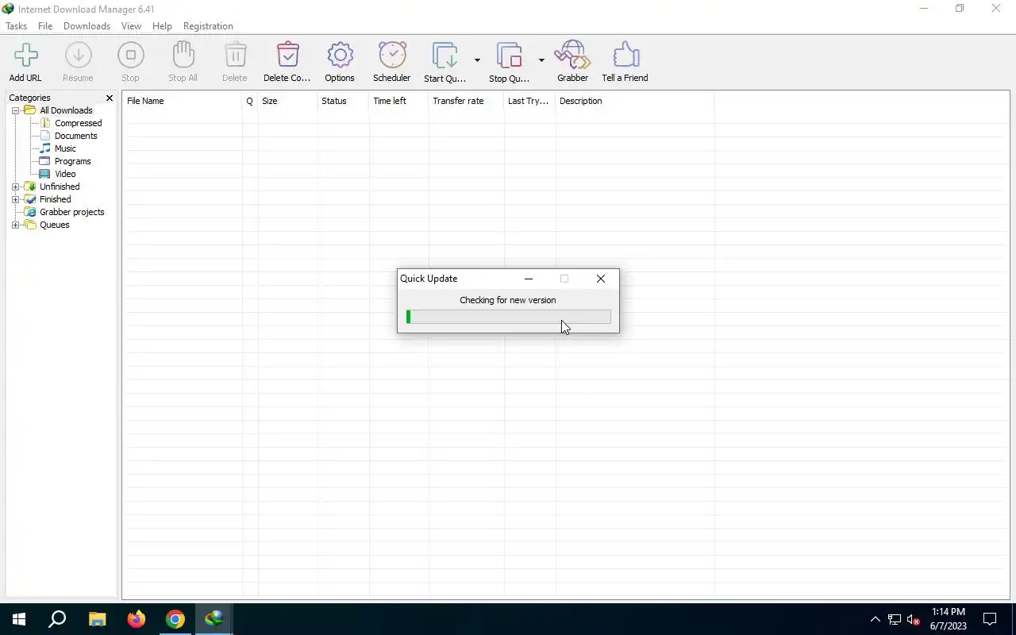This screenshot has width=1016, height=635.
Task: Sort by Transfer rate column header
Action: (x=466, y=101)
